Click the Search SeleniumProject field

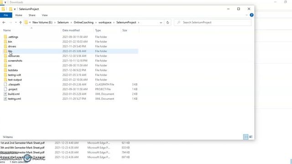coord(213,22)
